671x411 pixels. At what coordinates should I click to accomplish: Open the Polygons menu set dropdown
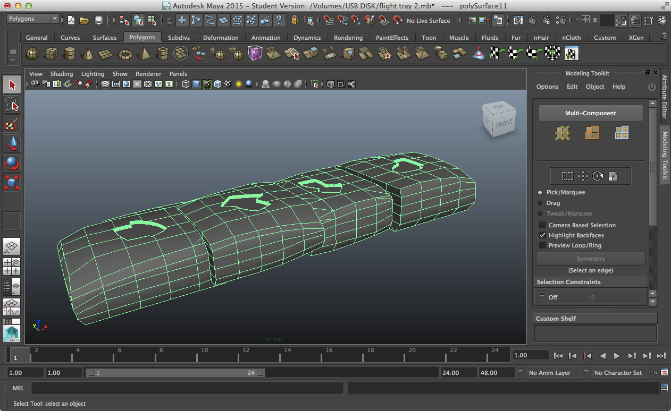click(33, 19)
